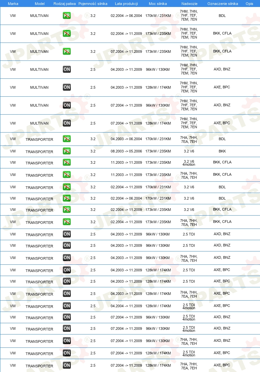
Task: Select ON icon, Transporter 07.2004 128kW 4motion row
Action: 67,353
